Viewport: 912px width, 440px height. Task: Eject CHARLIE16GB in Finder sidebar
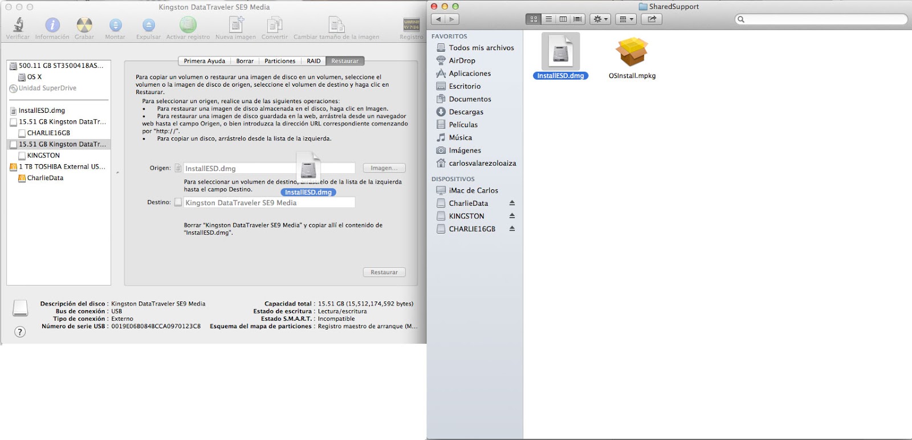512,229
